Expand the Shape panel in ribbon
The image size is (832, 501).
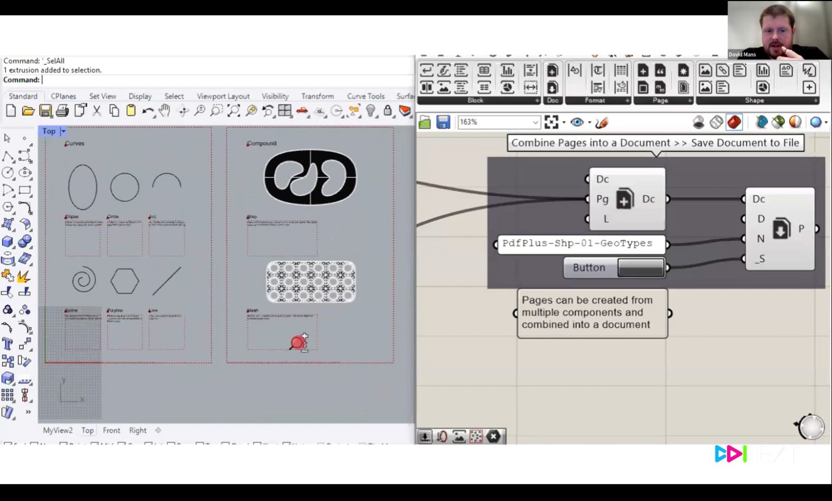815,101
